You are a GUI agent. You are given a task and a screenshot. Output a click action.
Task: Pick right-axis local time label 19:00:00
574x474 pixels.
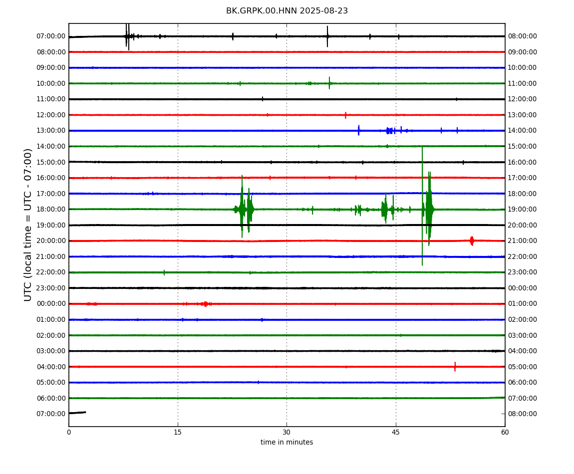click(523, 210)
